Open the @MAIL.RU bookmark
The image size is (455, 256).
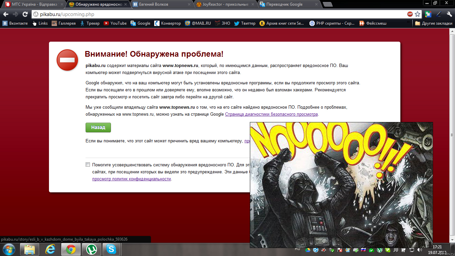[198, 23]
